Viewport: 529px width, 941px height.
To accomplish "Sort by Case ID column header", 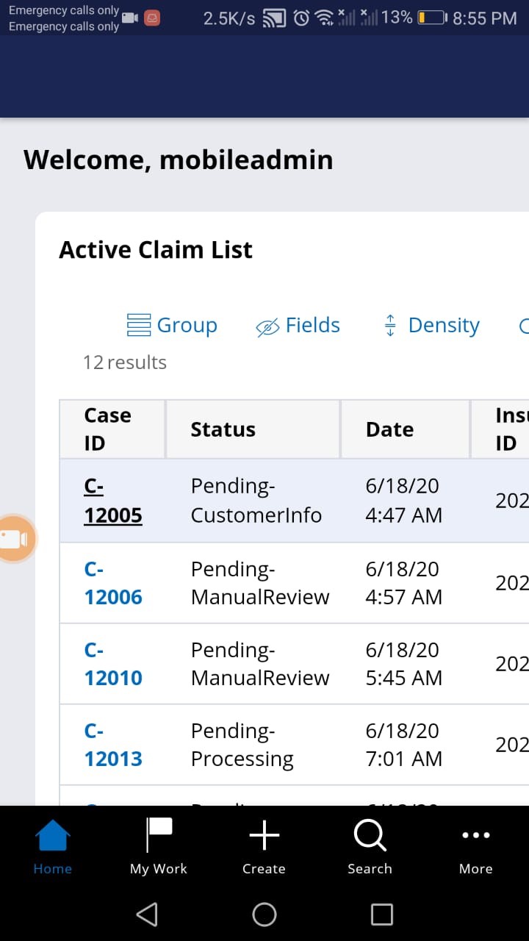I will click(108, 429).
